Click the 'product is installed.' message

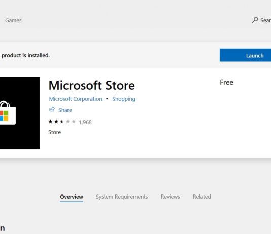coord(25,55)
